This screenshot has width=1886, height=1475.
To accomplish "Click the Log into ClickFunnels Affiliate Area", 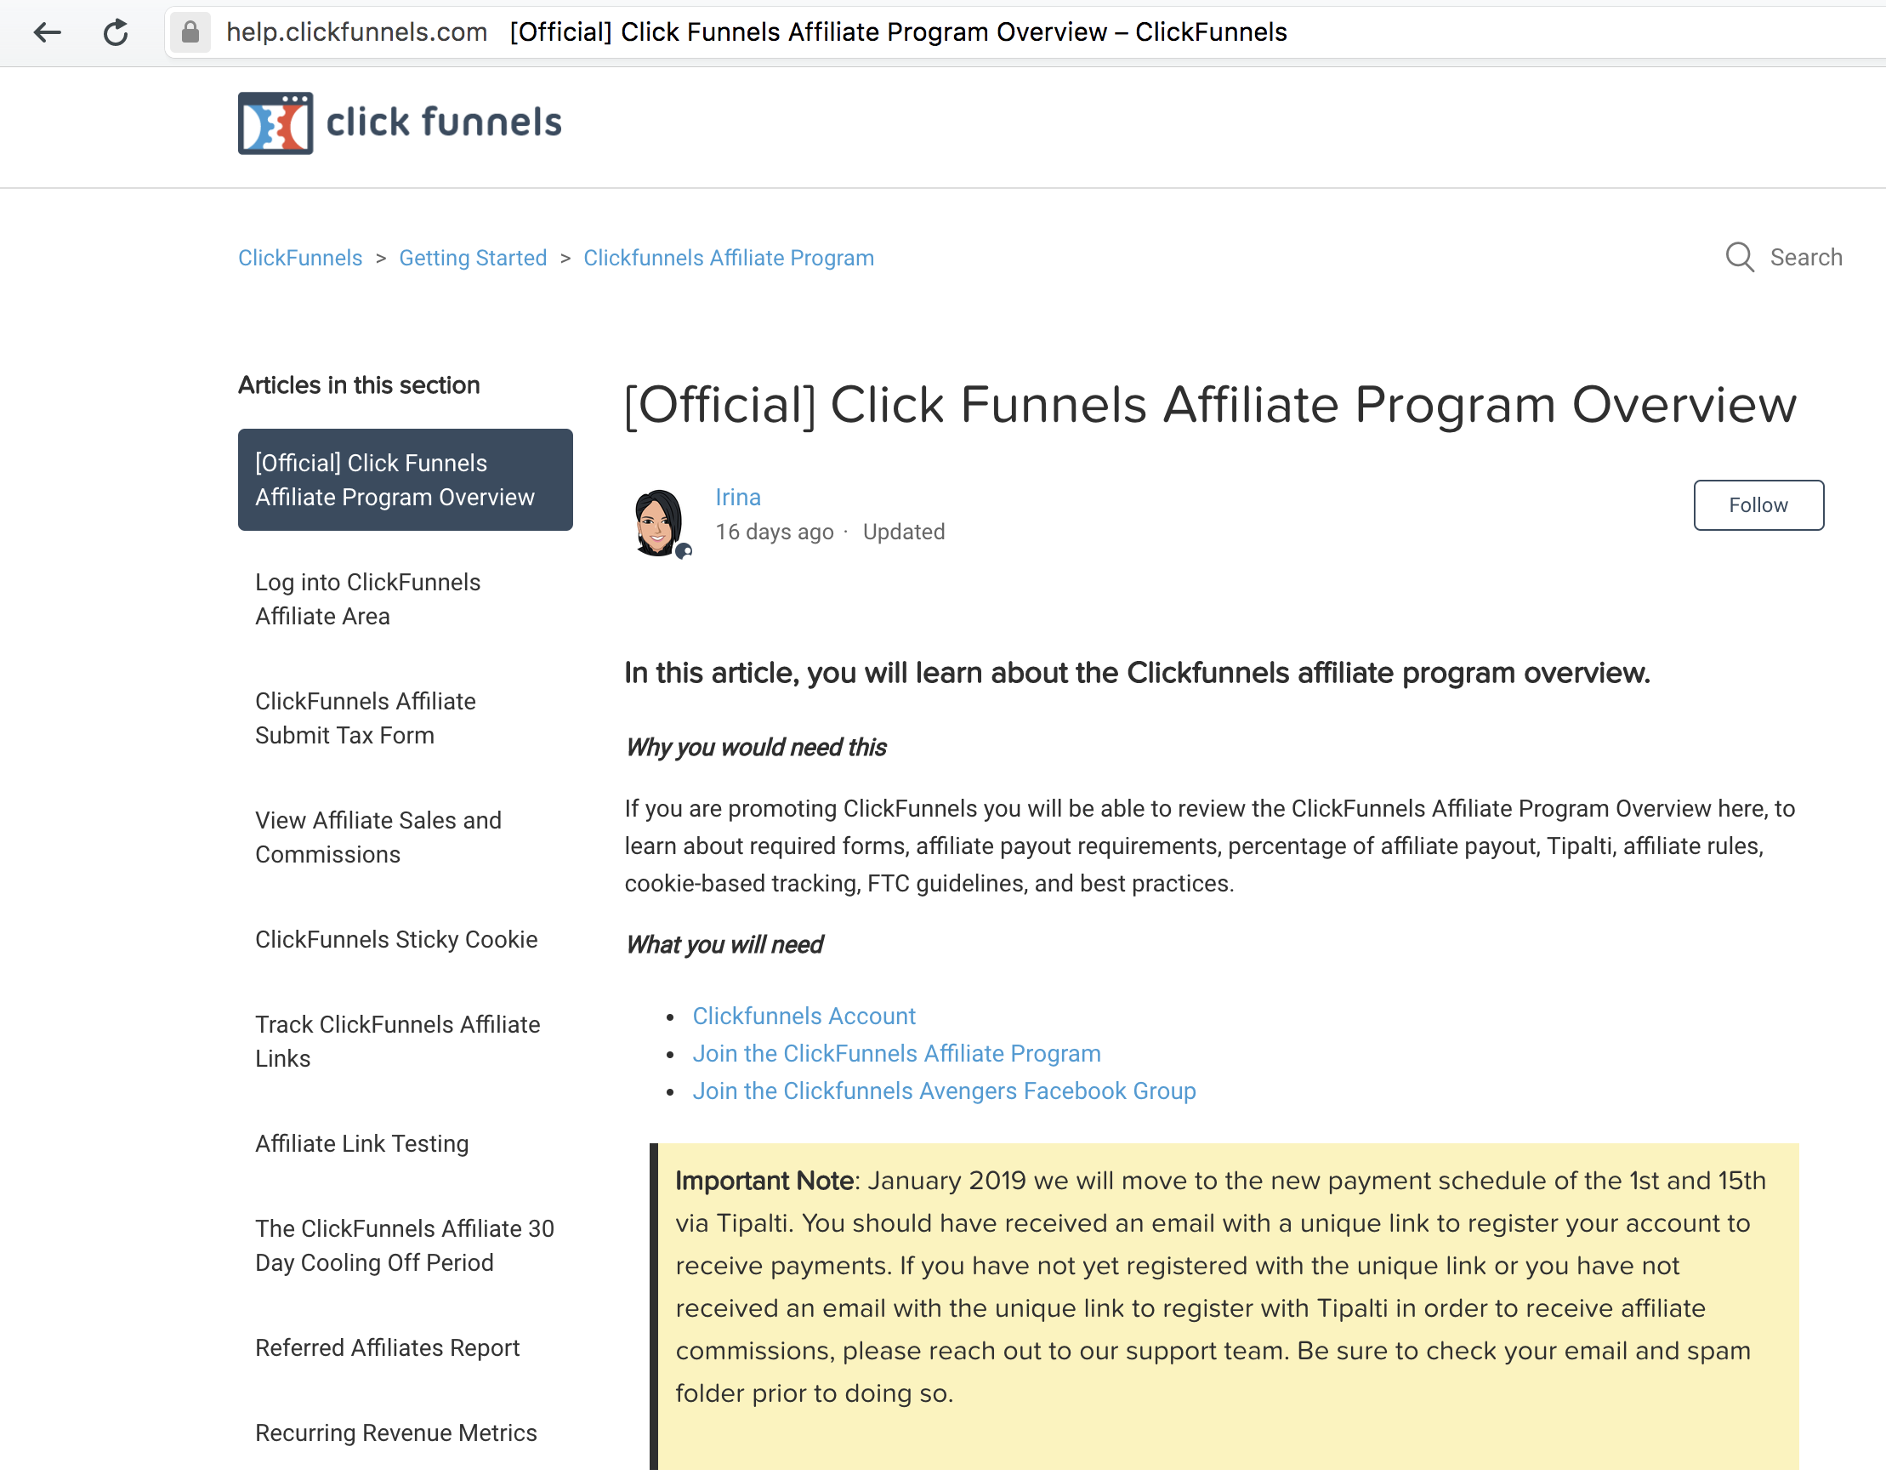I will (x=367, y=599).
